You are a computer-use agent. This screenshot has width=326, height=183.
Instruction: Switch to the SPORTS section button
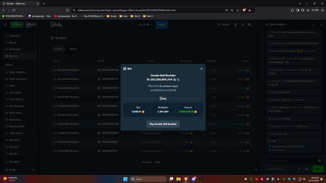click(31, 24)
